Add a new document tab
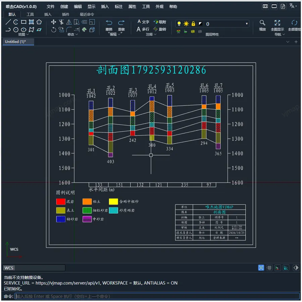Viewport: 302px width, 302px height. click(x=296, y=42)
